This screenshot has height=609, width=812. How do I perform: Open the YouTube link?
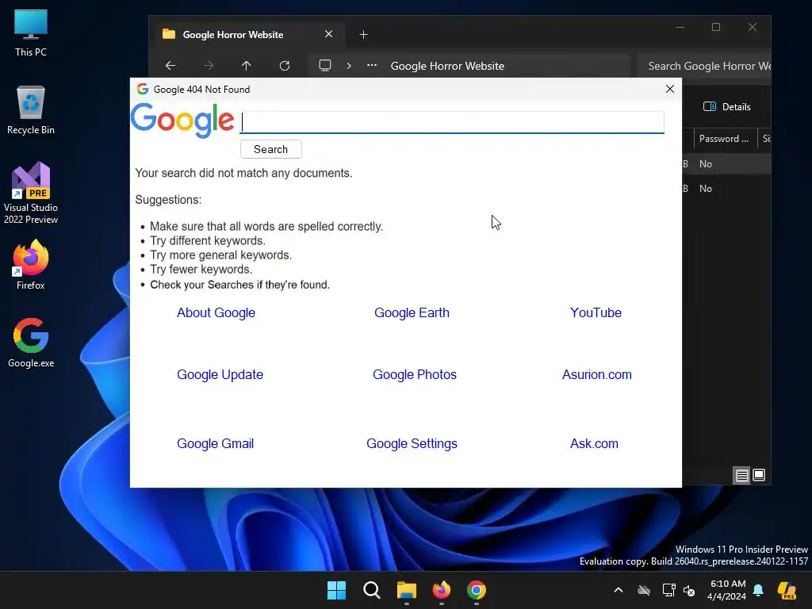(596, 312)
